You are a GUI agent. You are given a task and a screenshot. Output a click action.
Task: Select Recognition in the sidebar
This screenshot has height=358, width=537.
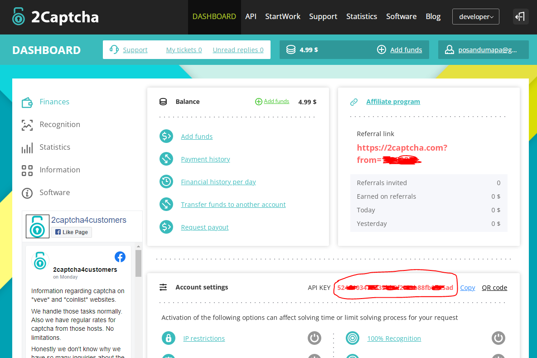(59, 124)
